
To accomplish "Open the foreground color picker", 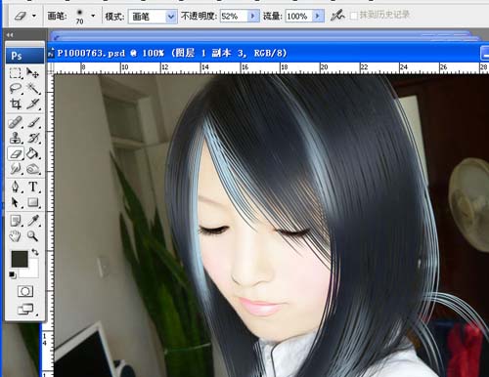I will [20, 259].
